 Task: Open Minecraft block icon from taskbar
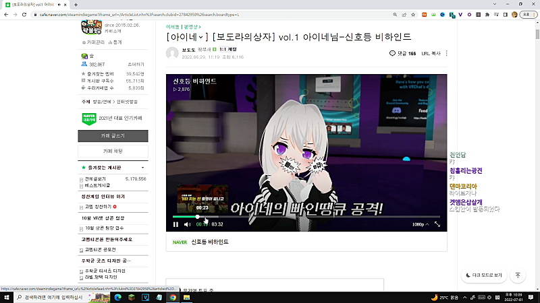pos(132,297)
